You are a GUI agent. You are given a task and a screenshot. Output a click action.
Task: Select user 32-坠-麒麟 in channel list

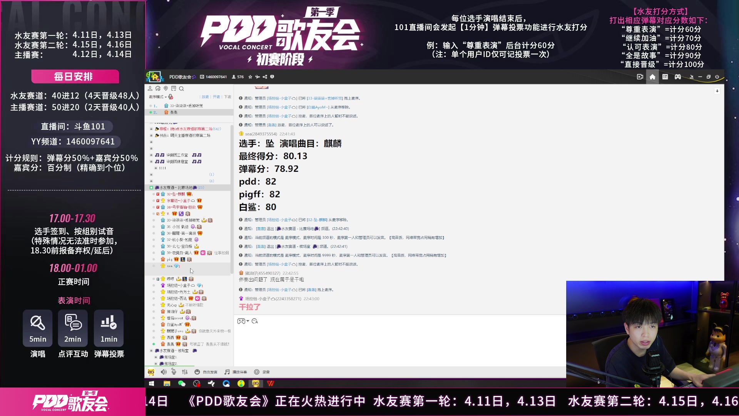pyautogui.click(x=176, y=194)
